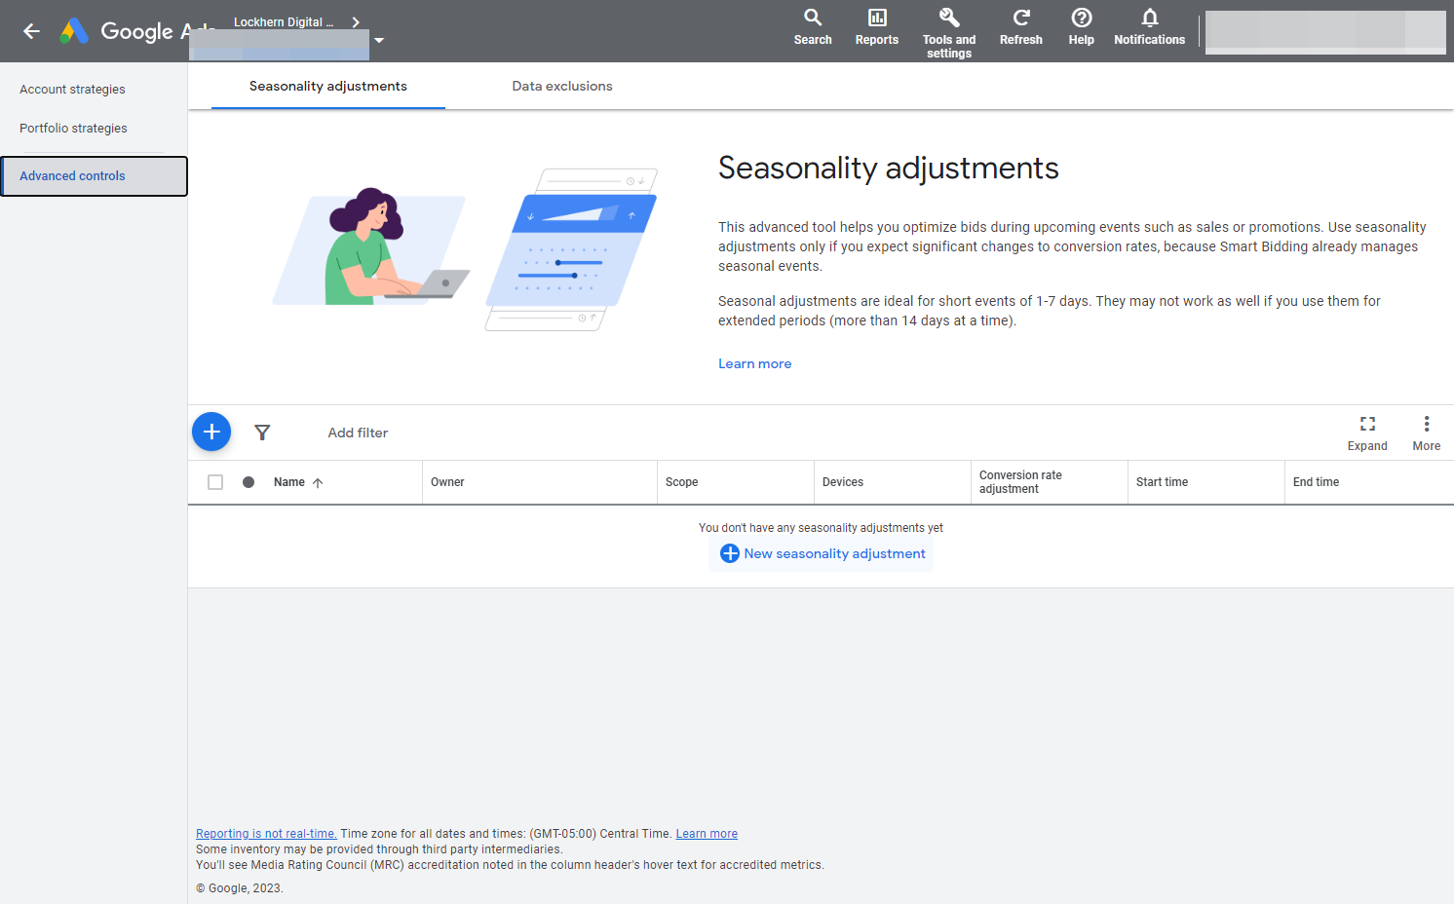Image resolution: width=1454 pixels, height=904 pixels.
Task: Open Portfolio strategies in sidebar
Action: pos(73,128)
